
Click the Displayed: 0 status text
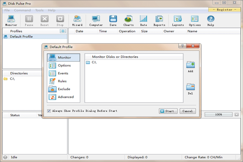[x=138, y=157]
